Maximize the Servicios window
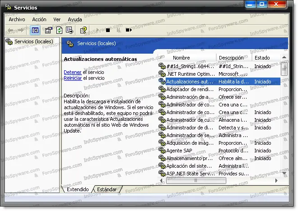Screen dimensions: 298x211 (x=262, y=4)
